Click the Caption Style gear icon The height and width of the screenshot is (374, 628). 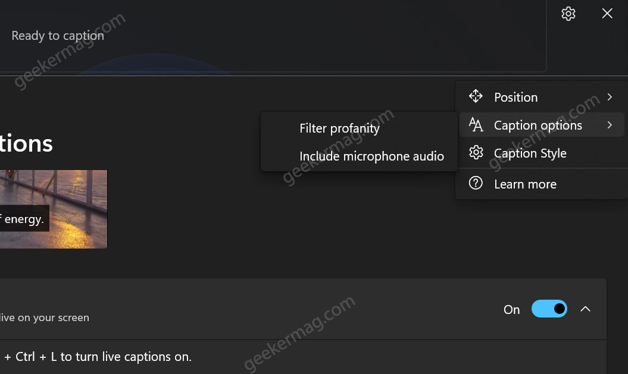(x=476, y=153)
